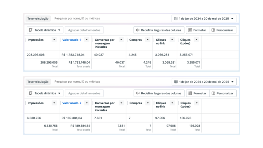Toggle the lower Teve veiculação filter chip
Viewport: 263px width, 148px height.
[x=38, y=82]
